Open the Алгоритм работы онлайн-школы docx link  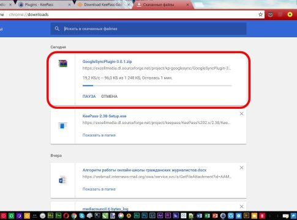click(145, 170)
